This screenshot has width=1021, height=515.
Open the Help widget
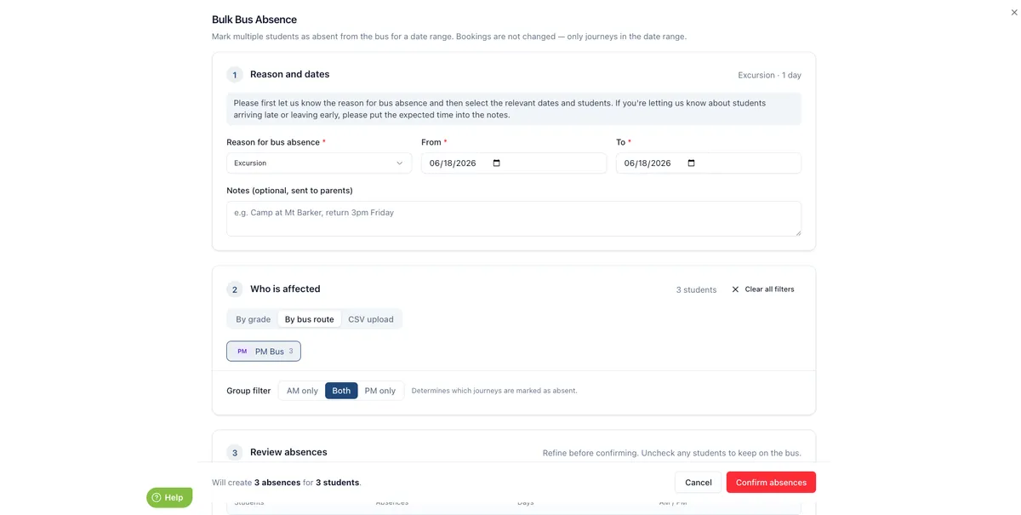click(x=169, y=498)
